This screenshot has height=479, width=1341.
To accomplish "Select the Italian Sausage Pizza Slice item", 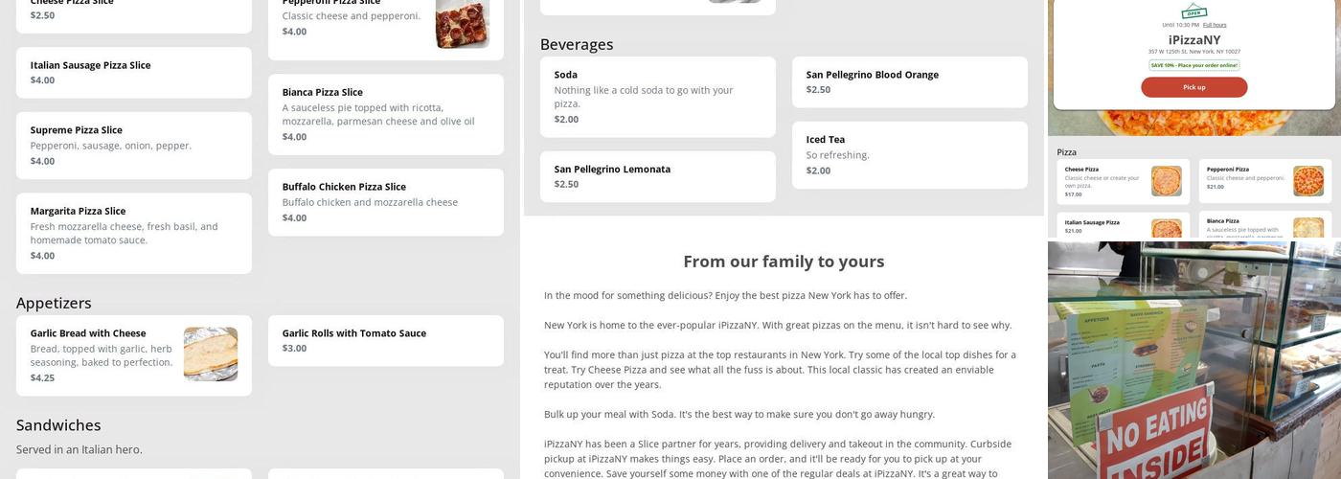I will [x=134, y=73].
